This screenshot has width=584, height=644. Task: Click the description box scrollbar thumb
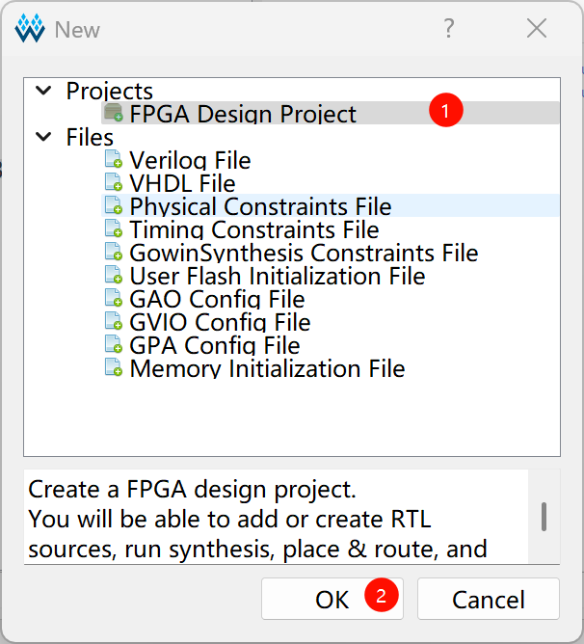coord(544,517)
